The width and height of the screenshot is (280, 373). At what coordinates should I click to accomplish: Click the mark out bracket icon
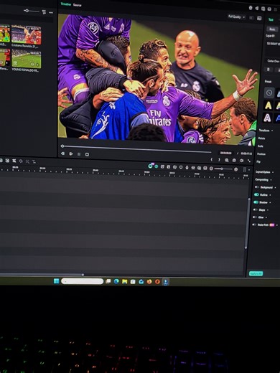pos(219,159)
